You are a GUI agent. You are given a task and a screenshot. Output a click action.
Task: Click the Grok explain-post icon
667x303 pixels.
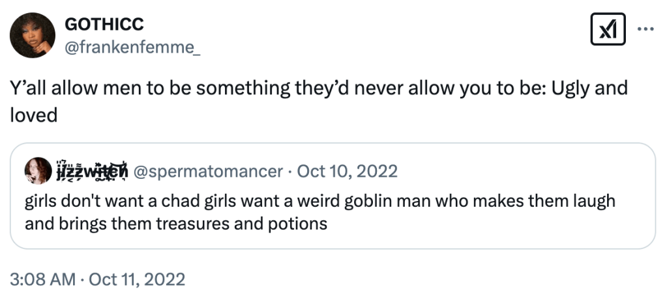(607, 30)
